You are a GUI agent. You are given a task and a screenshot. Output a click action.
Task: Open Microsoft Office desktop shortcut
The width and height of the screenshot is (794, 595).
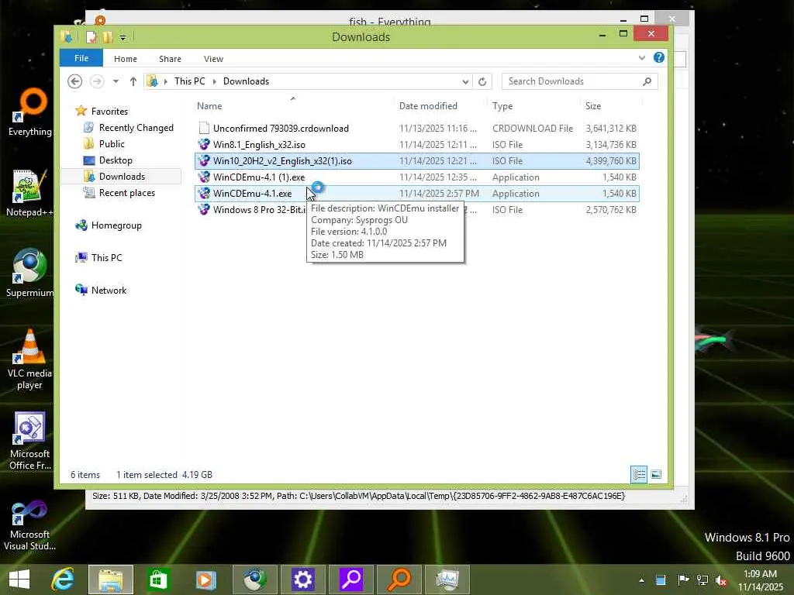pyautogui.click(x=29, y=441)
